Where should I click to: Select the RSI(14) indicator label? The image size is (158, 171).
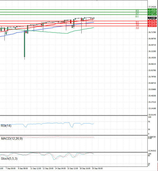tap(6, 126)
